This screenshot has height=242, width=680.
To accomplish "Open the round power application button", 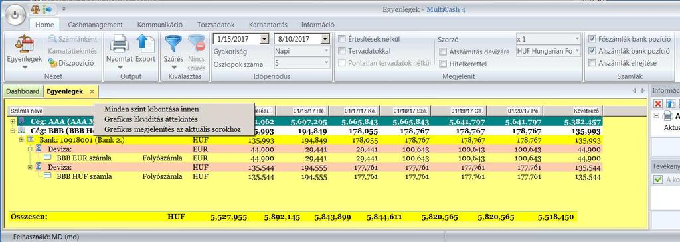I will click(x=15, y=14).
